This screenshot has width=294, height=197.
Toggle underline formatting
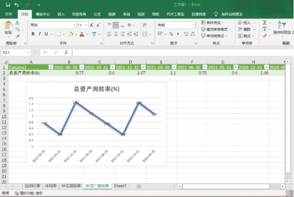(46, 34)
